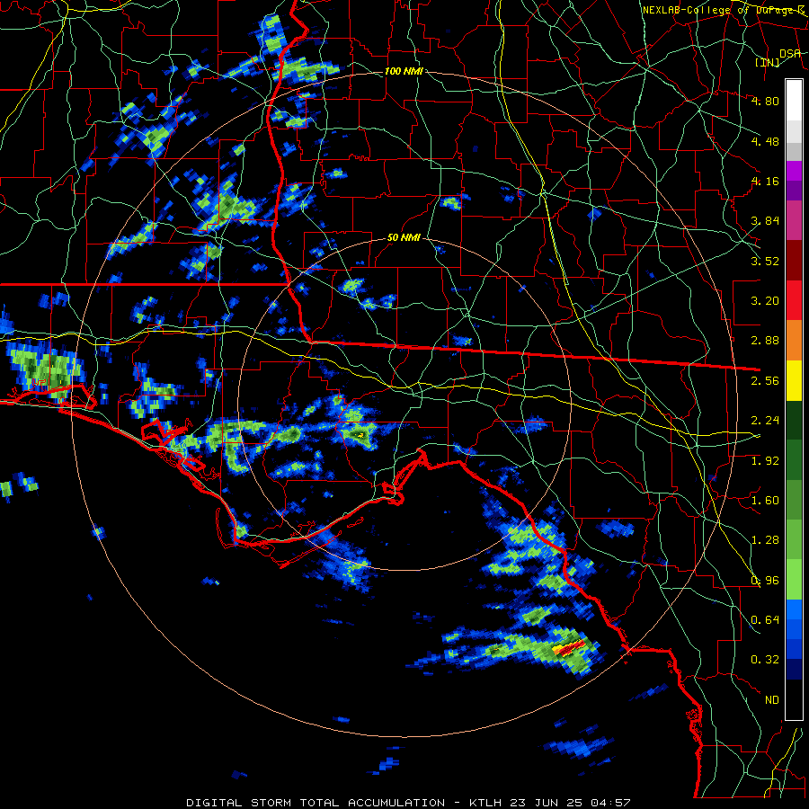This screenshot has height=809, width=809.
Task: Select the 1.28 legend value
Action: pos(765,540)
